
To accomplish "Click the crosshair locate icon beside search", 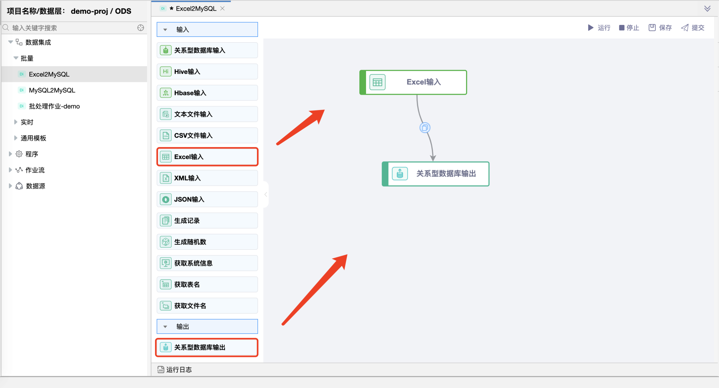I will coord(140,28).
